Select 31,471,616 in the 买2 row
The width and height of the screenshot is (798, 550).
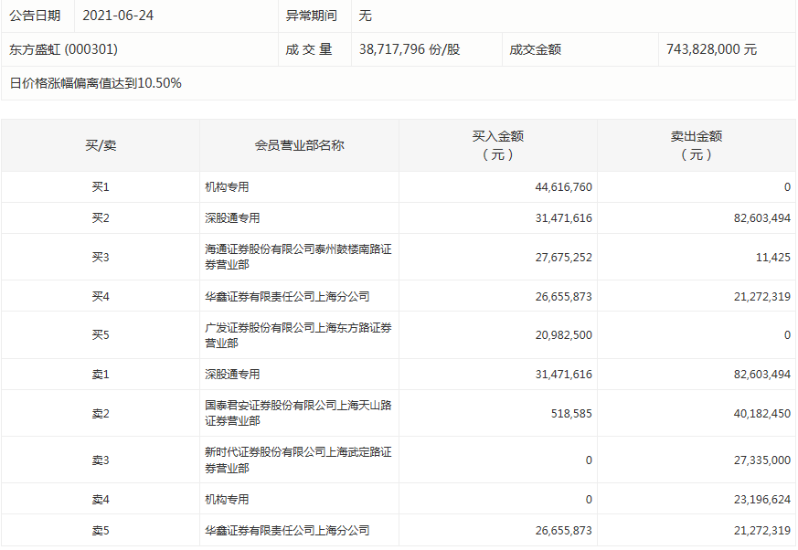pos(563,218)
